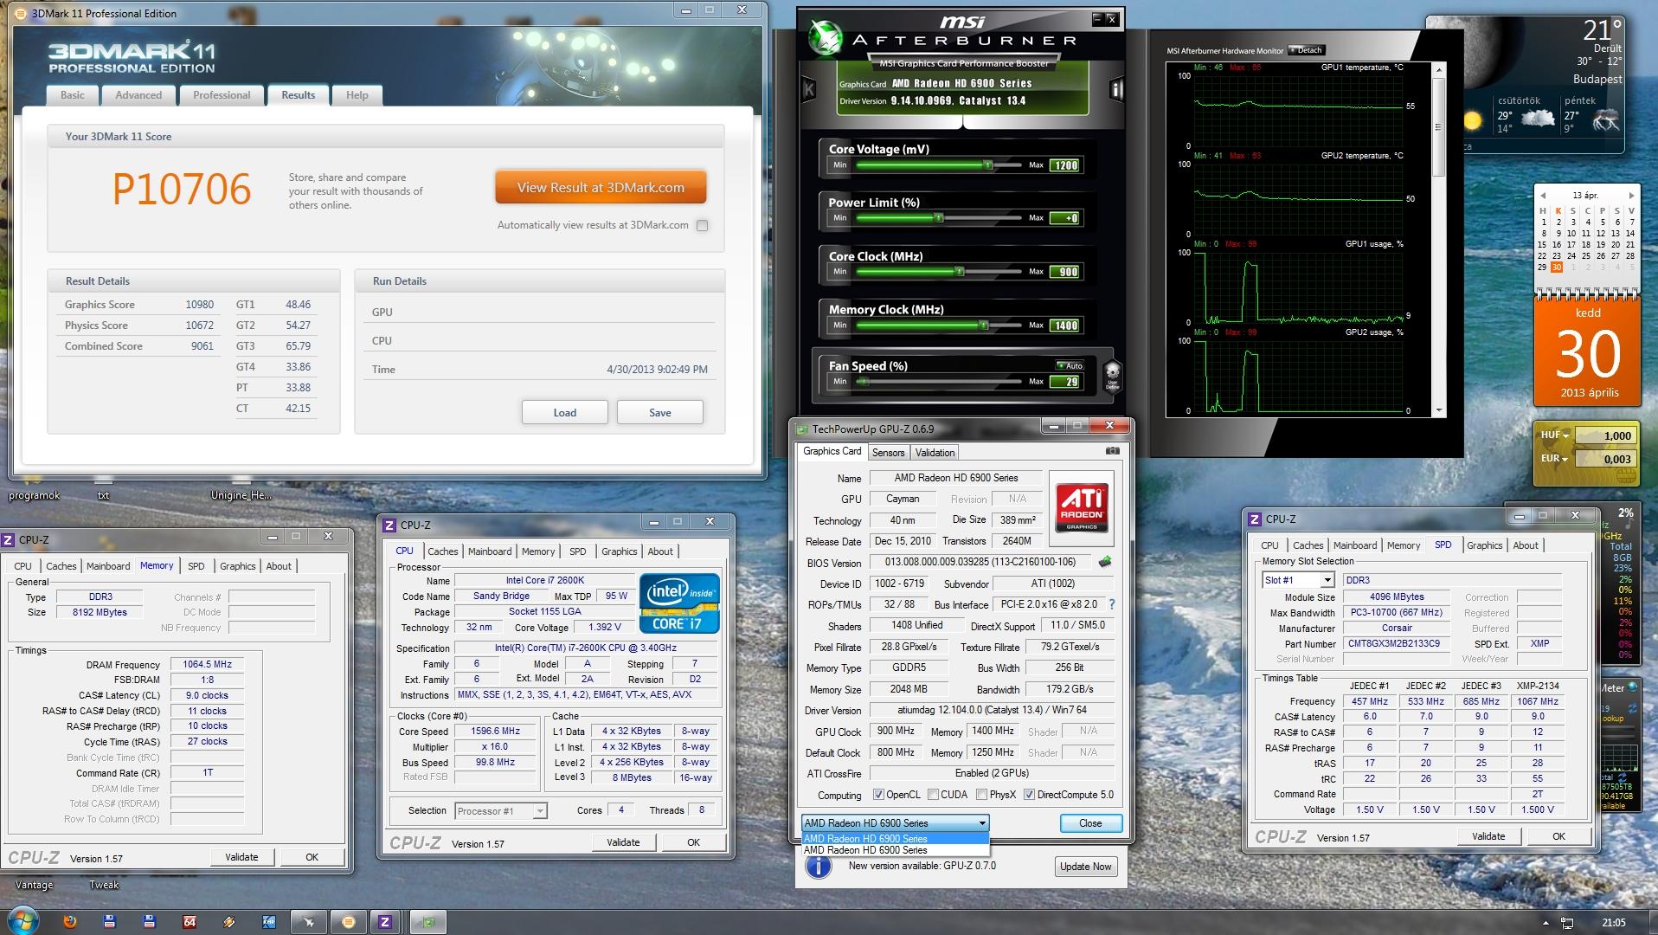Switch to Sensors tab in GPU-Z

click(888, 453)
